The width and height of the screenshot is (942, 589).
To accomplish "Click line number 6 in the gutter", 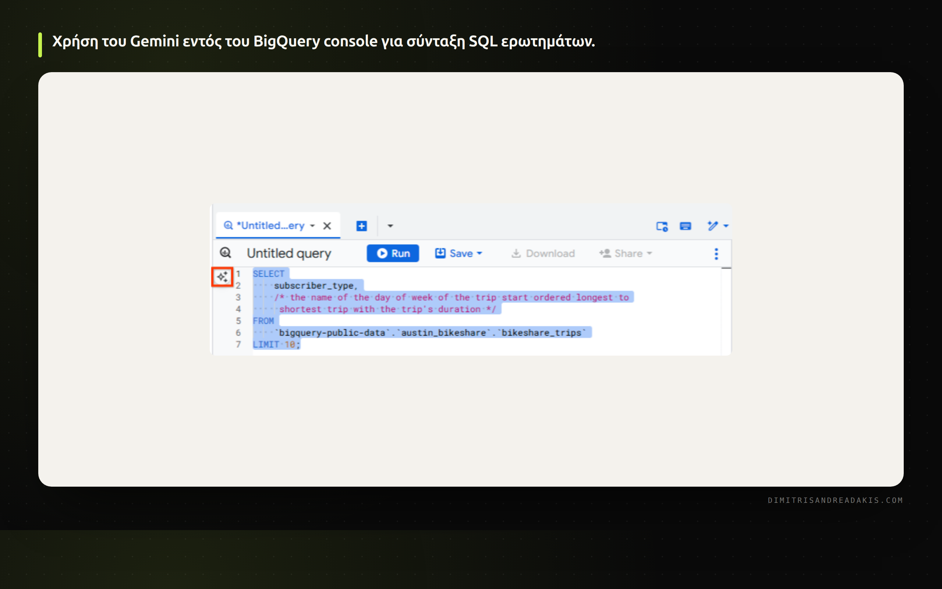I will coord(238,333).
